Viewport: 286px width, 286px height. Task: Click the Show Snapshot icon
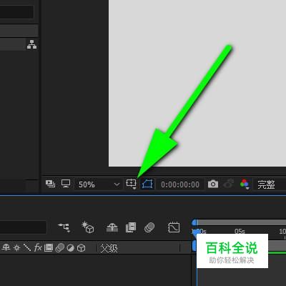pos(229,184)
